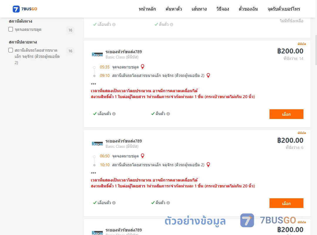Open คืนตั๋ว info icon in 05:35 card

(x=168, y=114)
